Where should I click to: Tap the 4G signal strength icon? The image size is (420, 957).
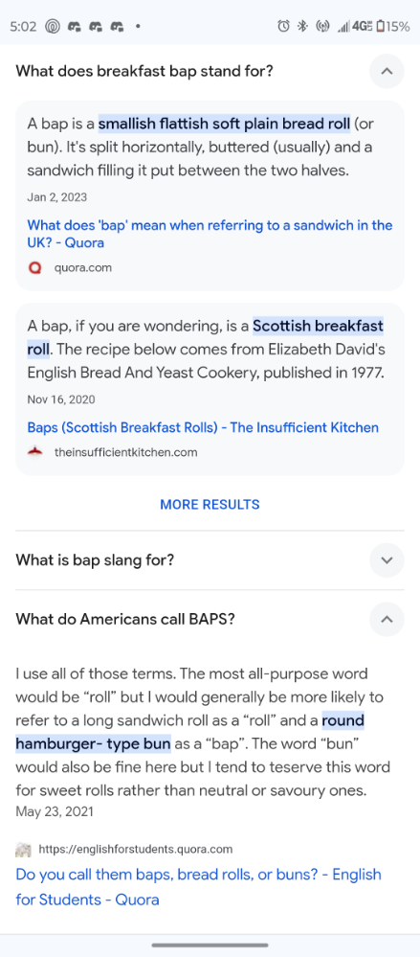(354, 26)
